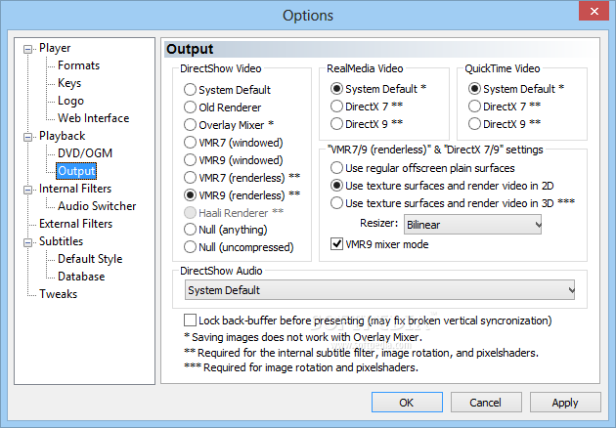Open the Web Interface settings page

pos(94,118)
